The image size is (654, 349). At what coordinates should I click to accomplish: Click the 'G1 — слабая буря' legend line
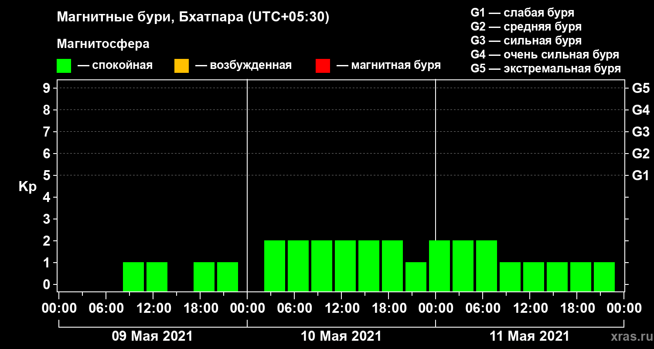[x=522, y=12]
